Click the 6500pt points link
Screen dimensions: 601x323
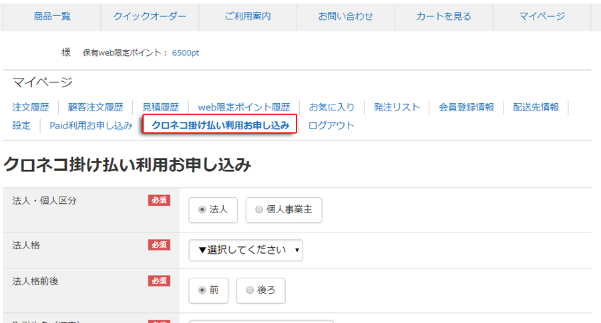point(186,53)
